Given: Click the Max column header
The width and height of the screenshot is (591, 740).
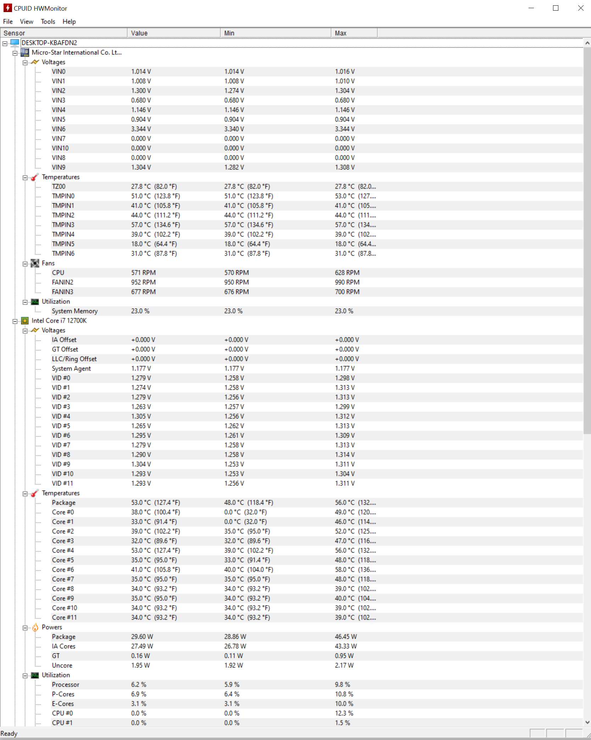Looking at the screenshot, I should point(354,33).
